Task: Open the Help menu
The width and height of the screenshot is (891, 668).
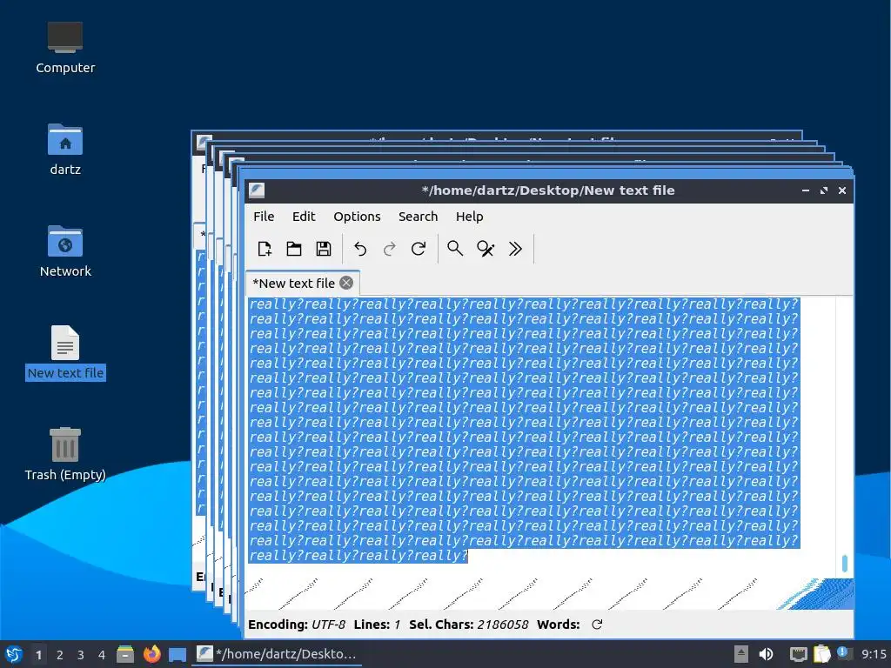Action: coord(469,217)
